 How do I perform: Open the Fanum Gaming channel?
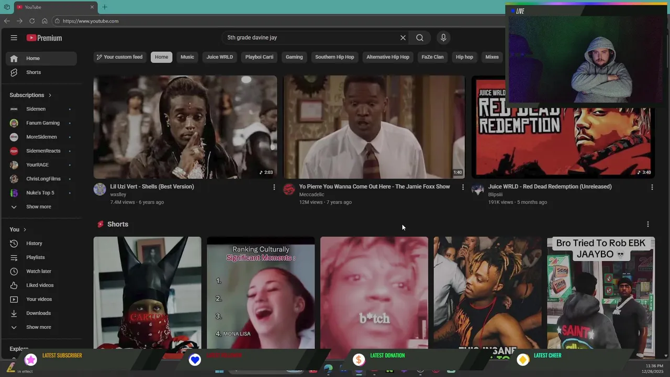click(41, 123)
